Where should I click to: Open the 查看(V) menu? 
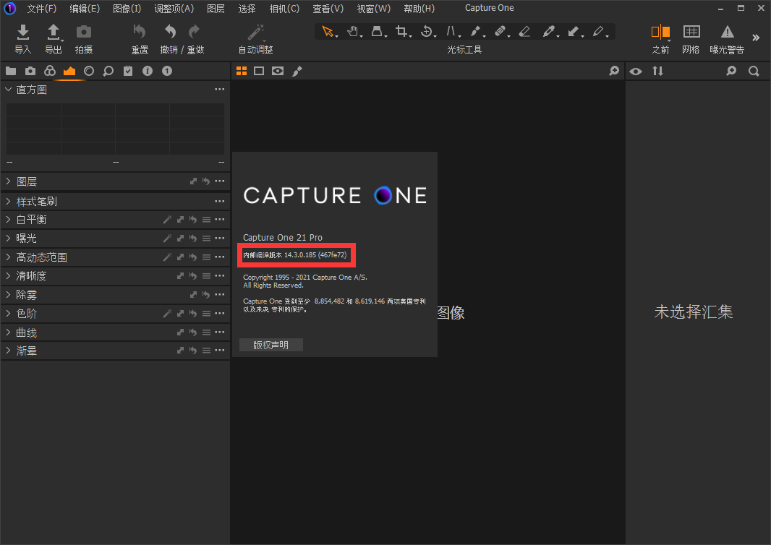coord(328,9)
